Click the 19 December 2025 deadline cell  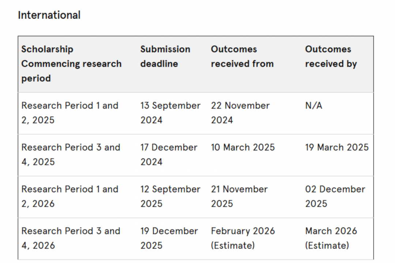169,238
